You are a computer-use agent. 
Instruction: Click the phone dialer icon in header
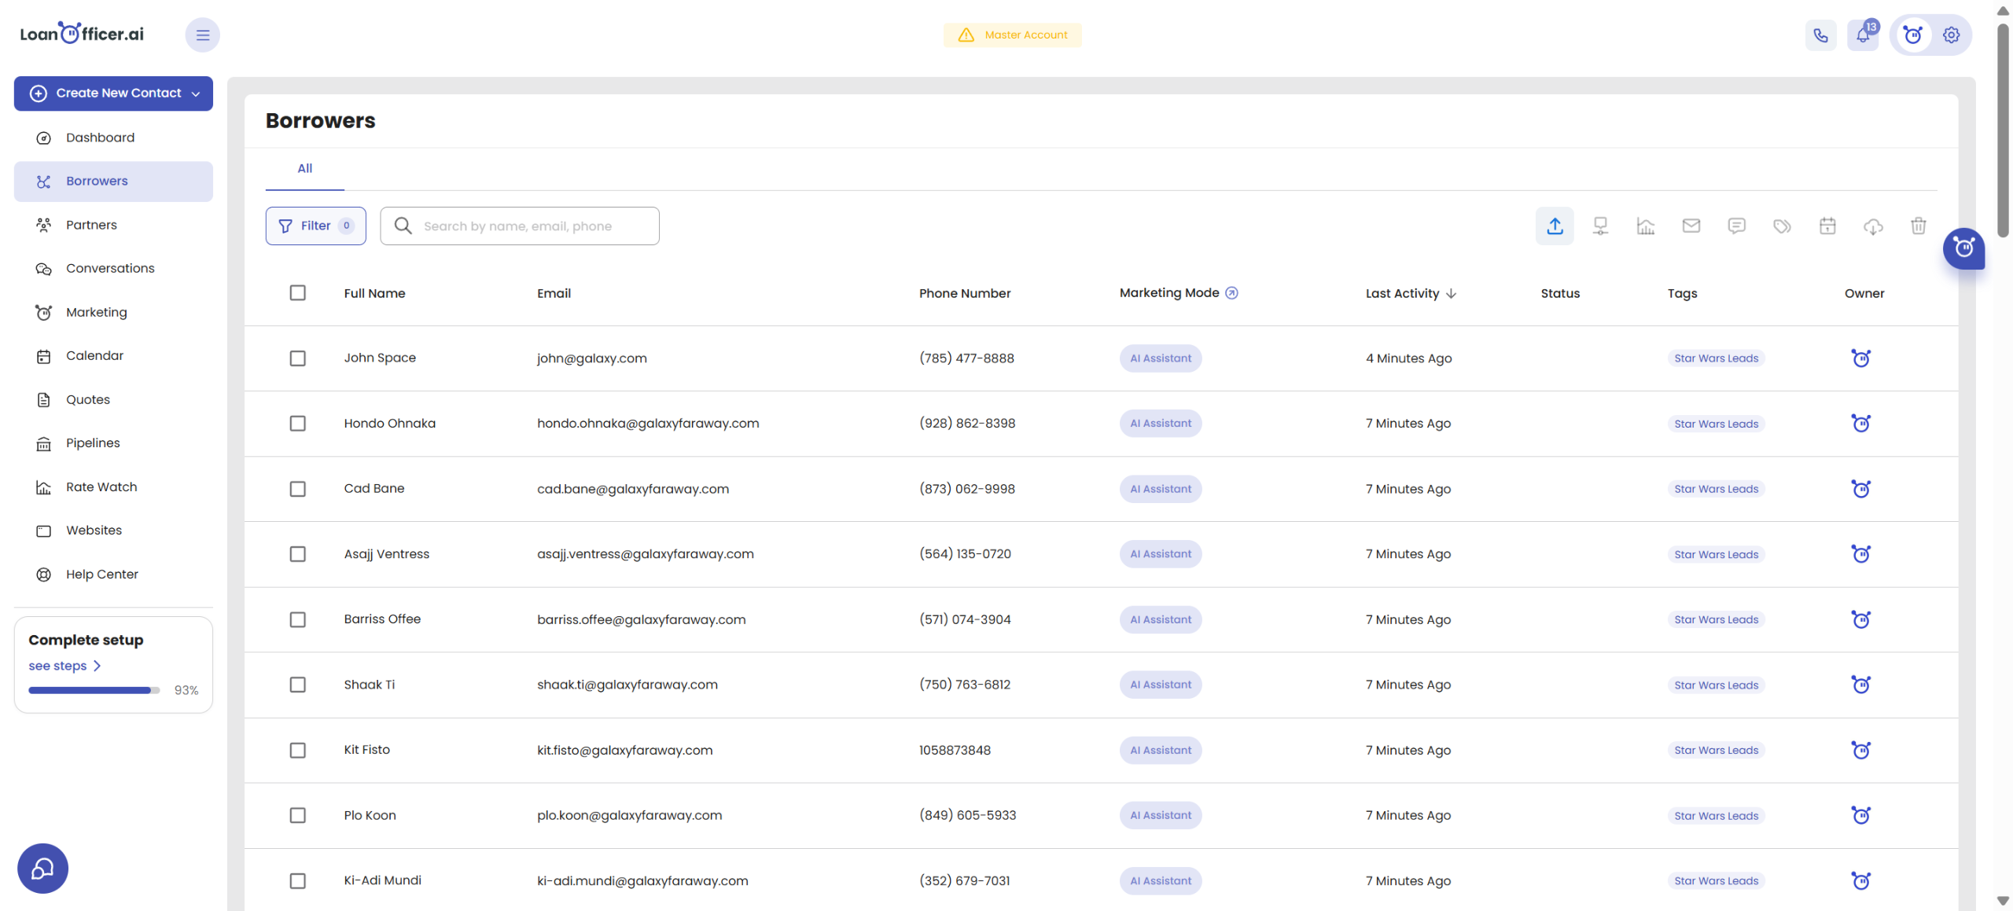tap(1820, 35)
